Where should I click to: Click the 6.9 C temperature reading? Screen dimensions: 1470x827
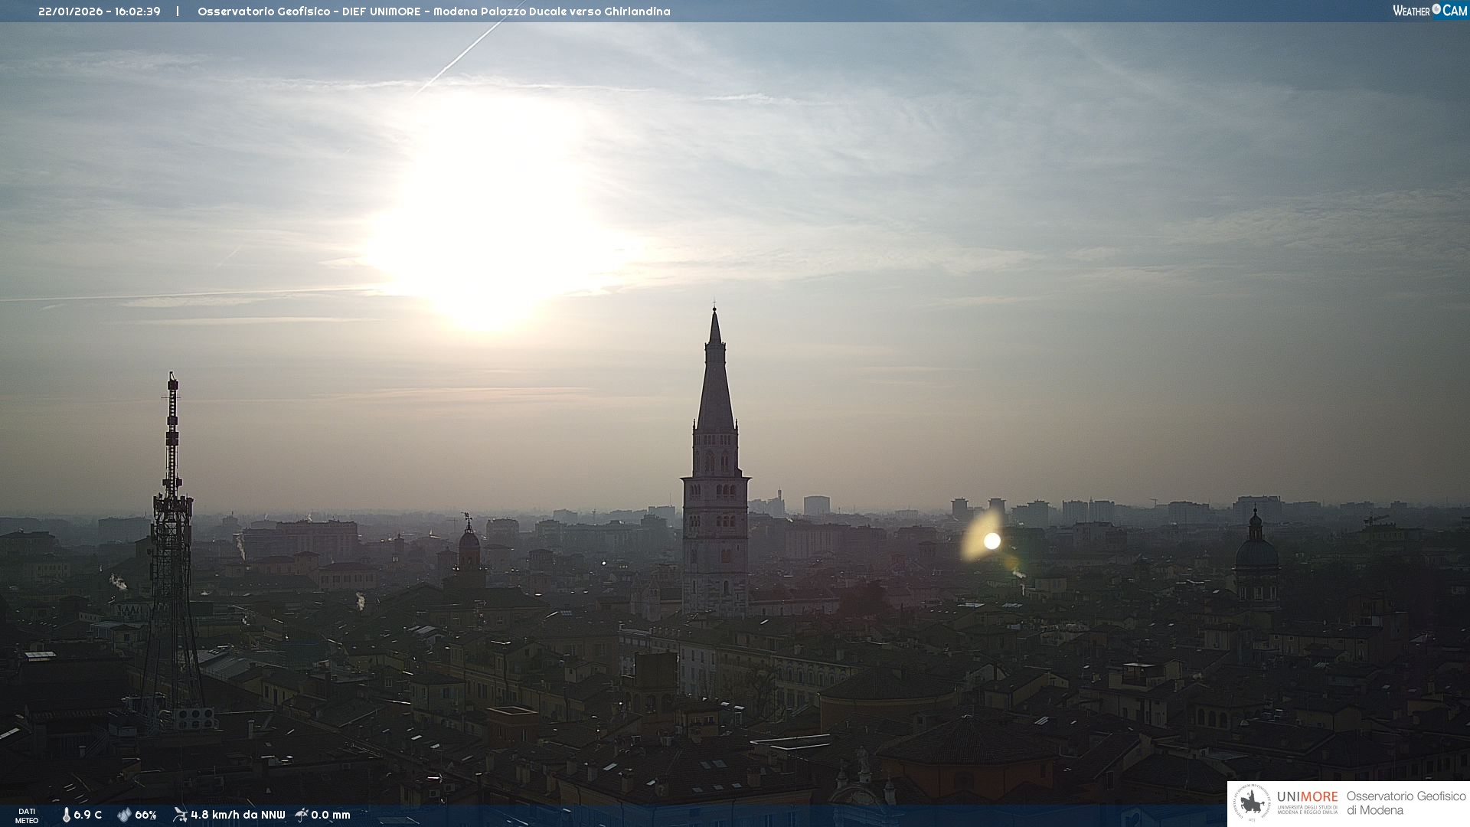click(x=87, y=815)
